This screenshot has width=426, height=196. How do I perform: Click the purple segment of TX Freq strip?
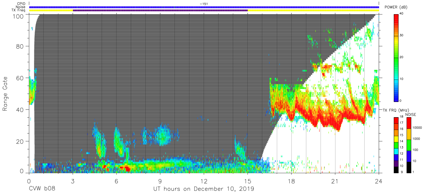160,10
